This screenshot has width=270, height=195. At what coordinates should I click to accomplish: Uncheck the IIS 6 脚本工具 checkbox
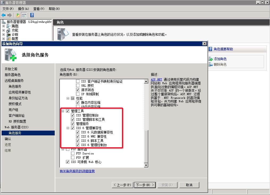[78, 141]
